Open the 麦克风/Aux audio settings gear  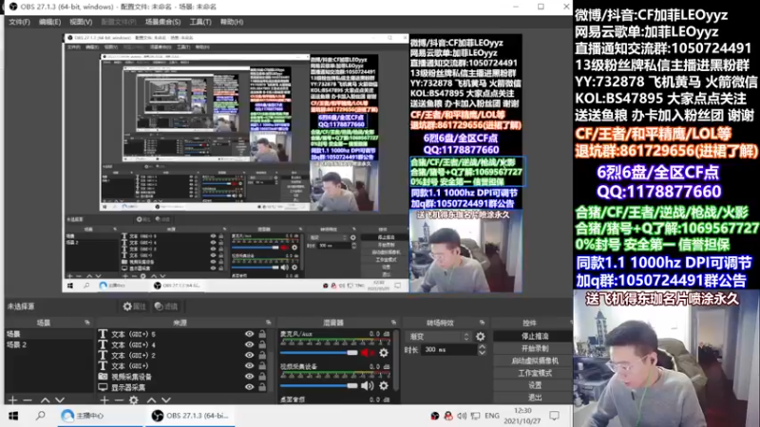(384, 353)
